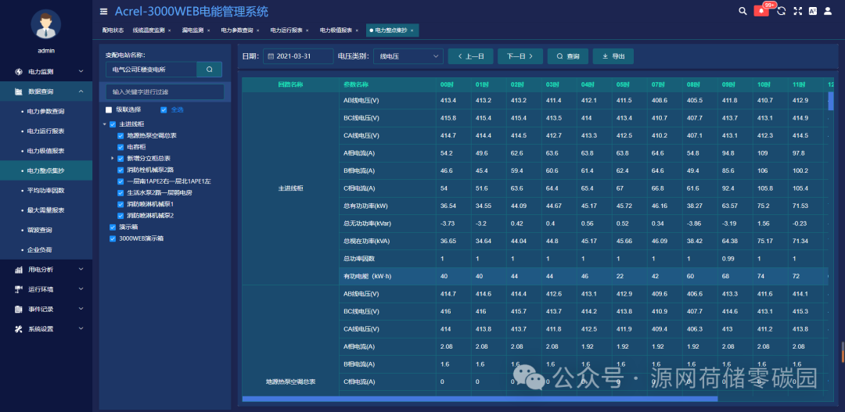The height and width of the screenshot is (412, 845).
Task: Uncheck the 全选 checkbox
Action: (x=164, y=110)
